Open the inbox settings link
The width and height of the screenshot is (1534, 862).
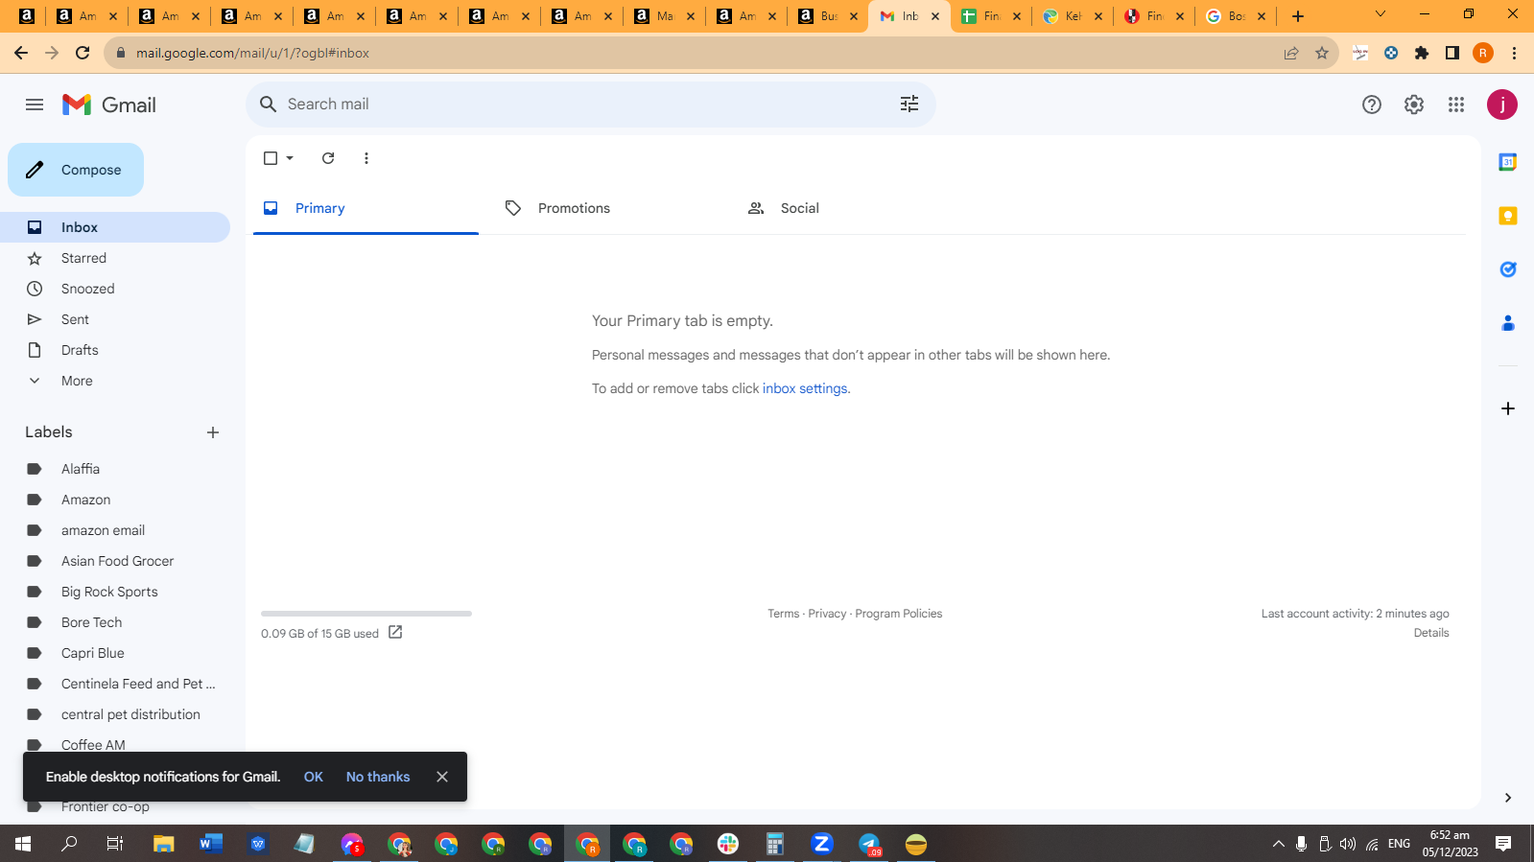[805, 388]
